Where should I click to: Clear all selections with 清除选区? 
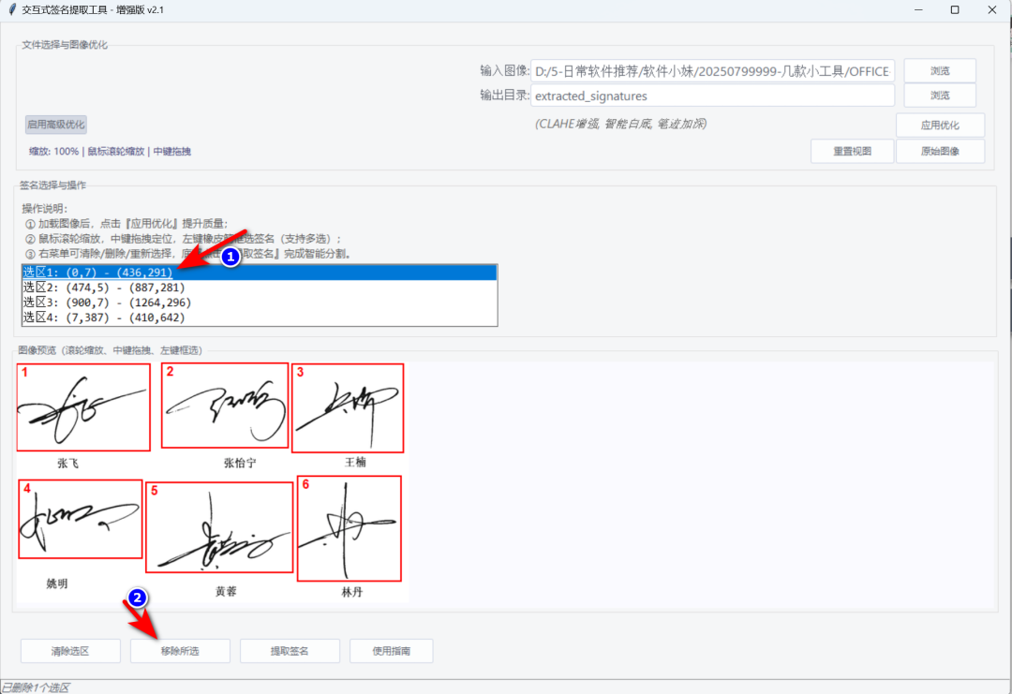click(x=70, y=650)
